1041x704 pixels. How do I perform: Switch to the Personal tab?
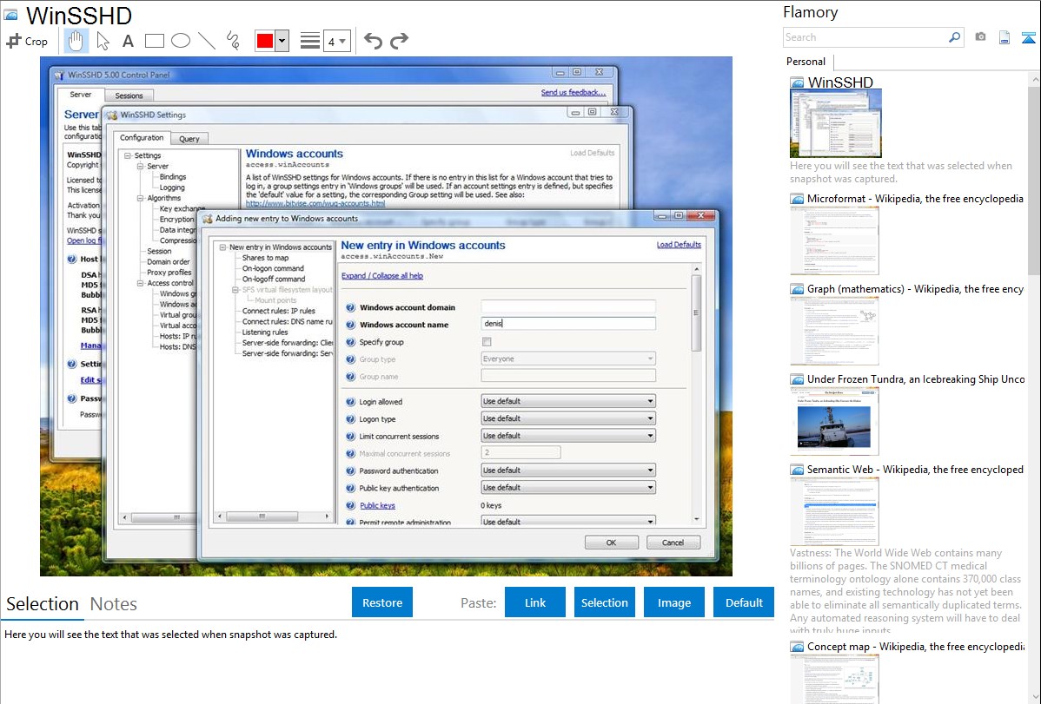point(806,61)
